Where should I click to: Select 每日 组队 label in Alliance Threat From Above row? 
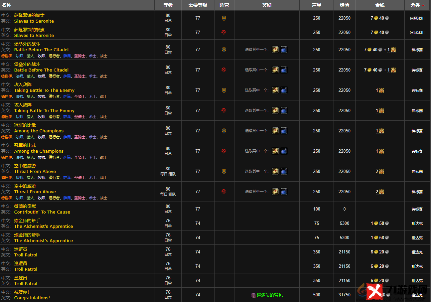click(x=168, y=174)
